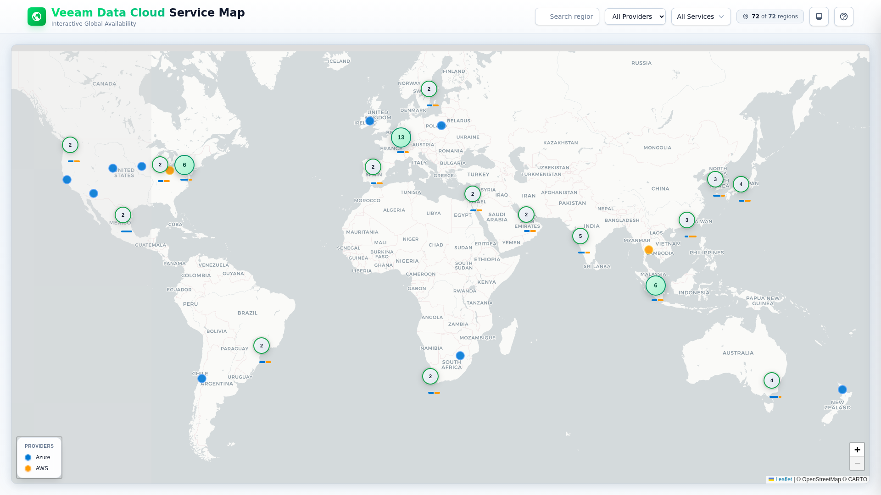Open the 2-region cluster on US Northwest
The image size is (881, 495).
(70, 145)
